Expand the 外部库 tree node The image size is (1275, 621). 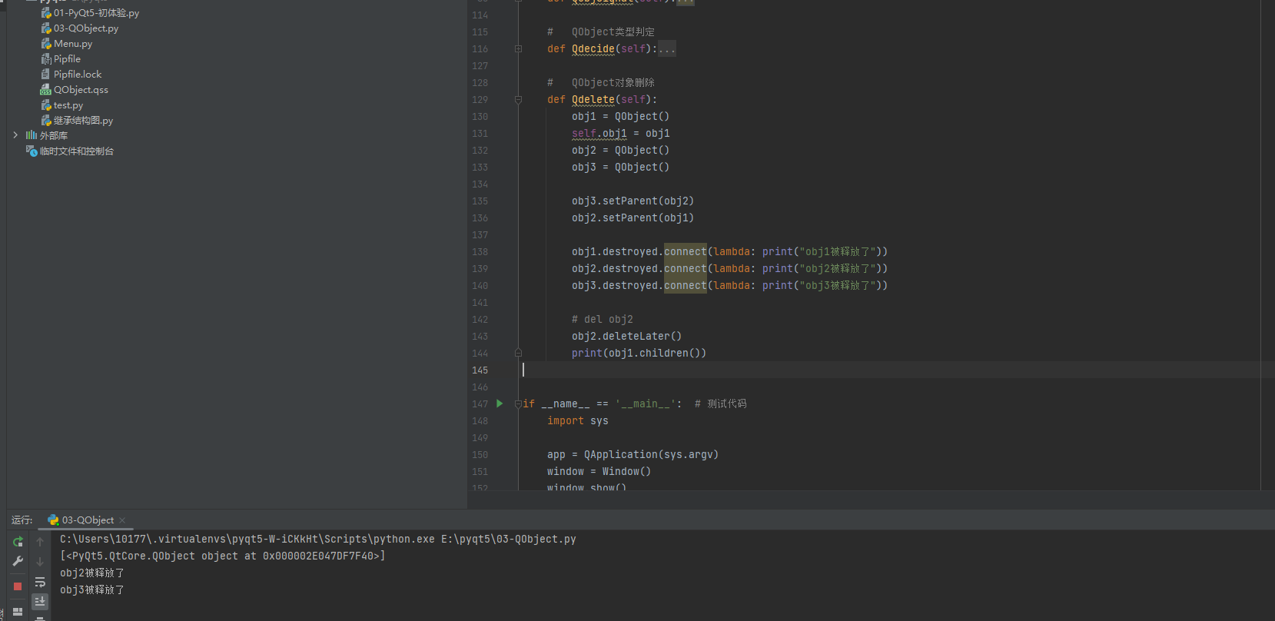(x=15, y=135)
